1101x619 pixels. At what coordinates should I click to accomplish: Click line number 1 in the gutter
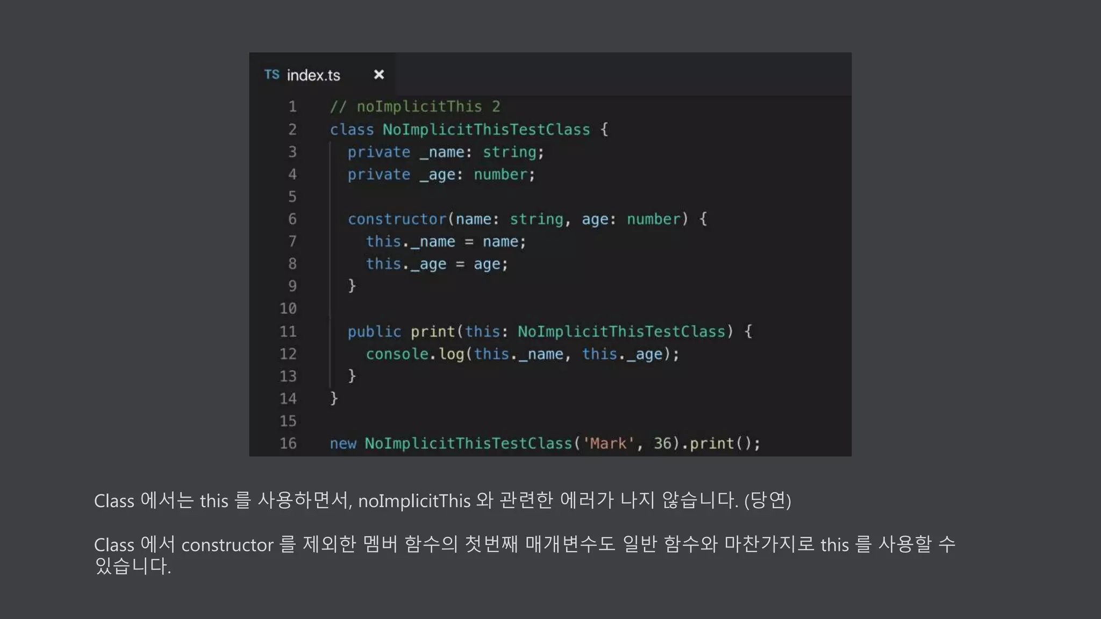(292, 106)
